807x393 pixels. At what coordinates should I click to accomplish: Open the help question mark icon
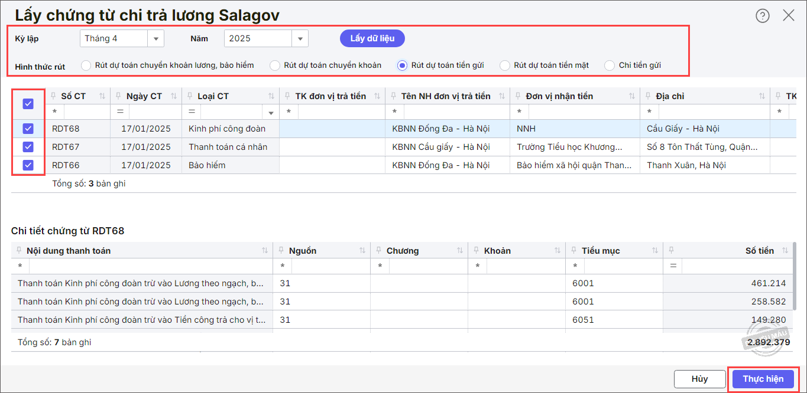pos(763,16)
